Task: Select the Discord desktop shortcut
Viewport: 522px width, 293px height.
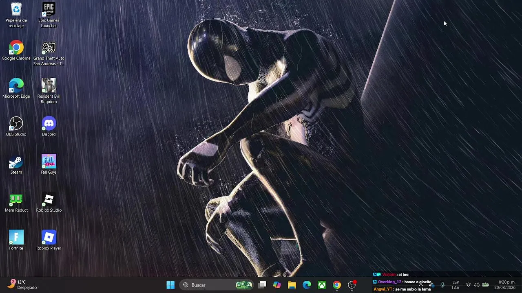Action: pos(49,127)
